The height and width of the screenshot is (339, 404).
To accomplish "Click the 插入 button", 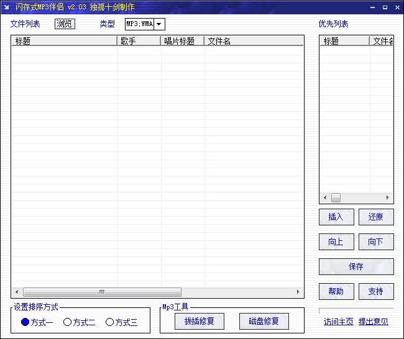I will pos(336,217).
